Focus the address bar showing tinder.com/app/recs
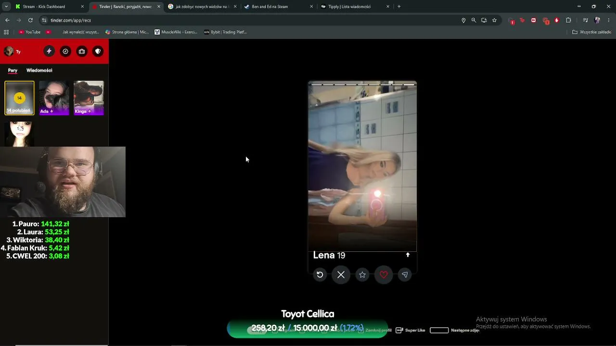The width and height of the screenshot is (616, 346). tap(250, 20)
